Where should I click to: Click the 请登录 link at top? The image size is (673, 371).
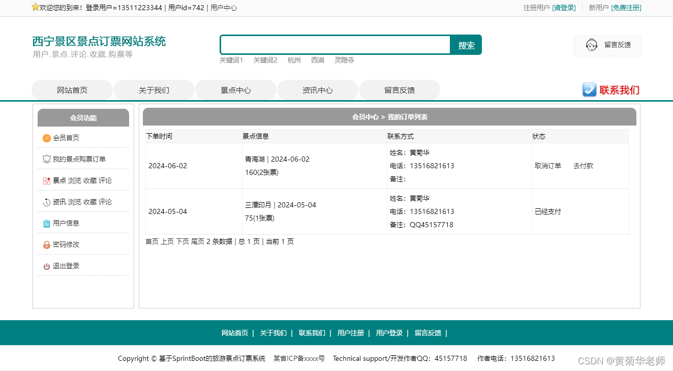pyautogui.click(x=564, y=8)
